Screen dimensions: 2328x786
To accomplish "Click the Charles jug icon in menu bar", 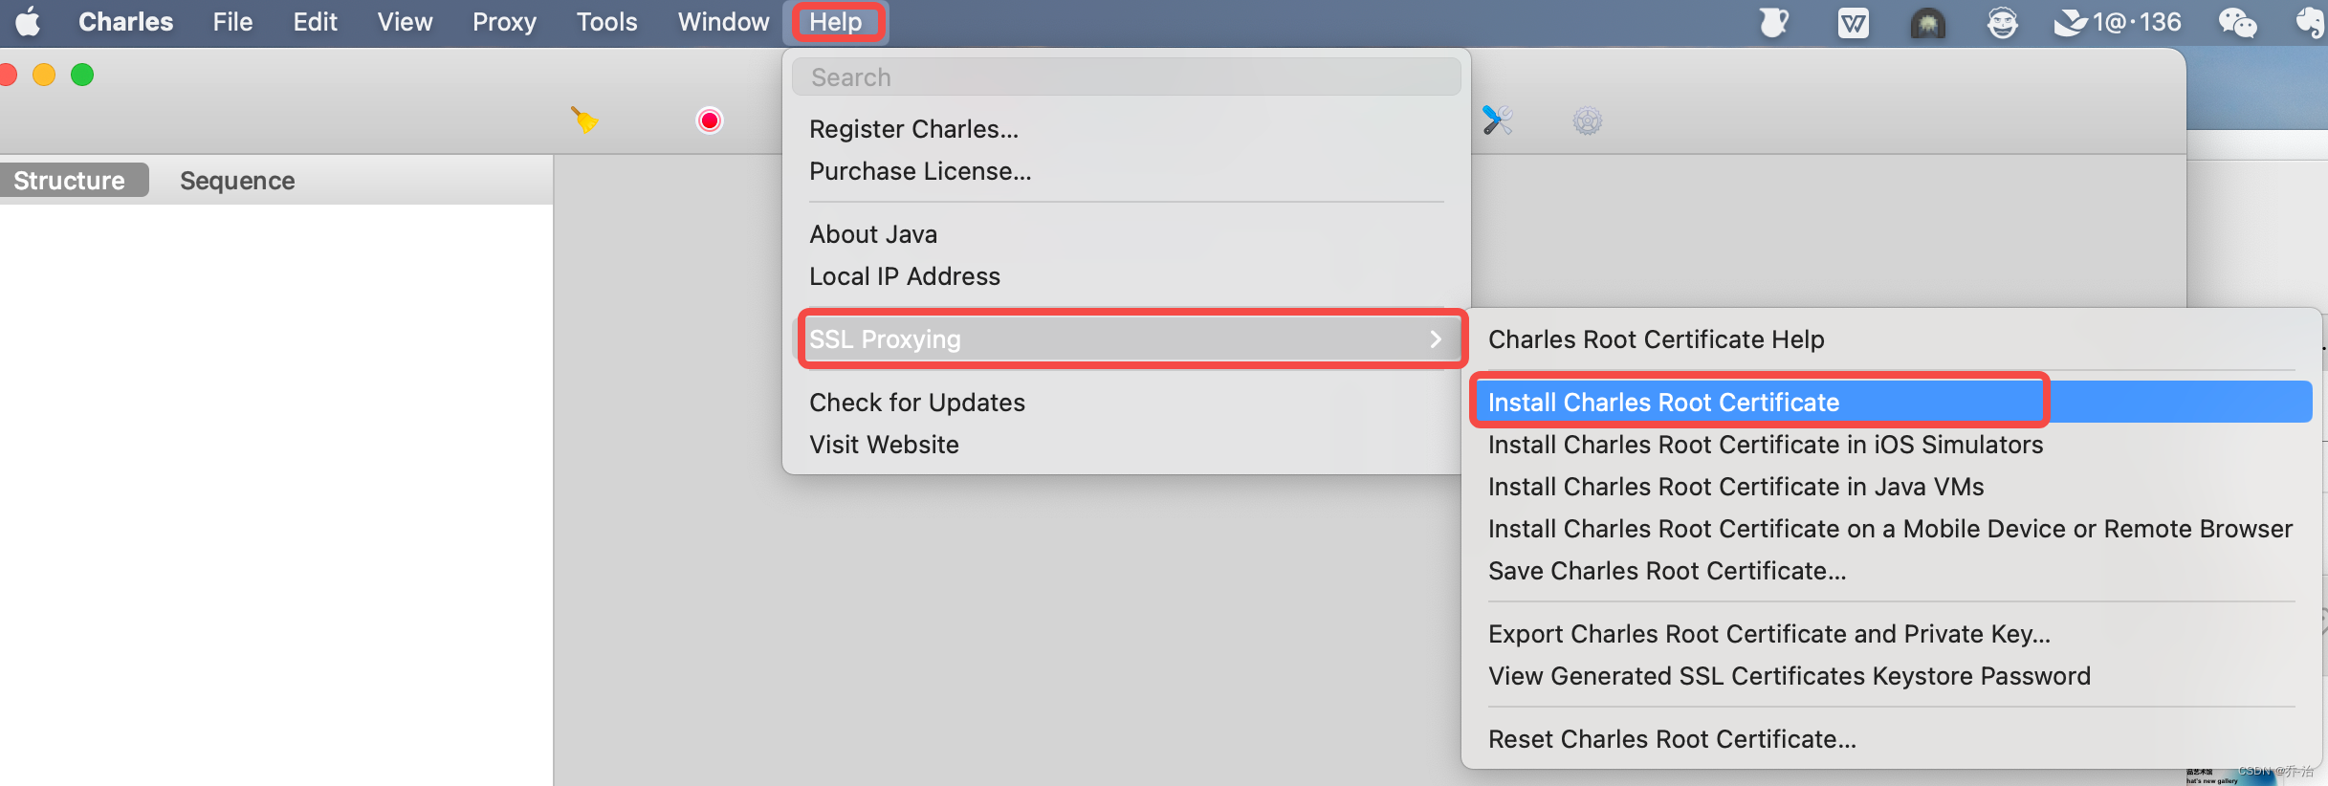I will coord(1774,22).
